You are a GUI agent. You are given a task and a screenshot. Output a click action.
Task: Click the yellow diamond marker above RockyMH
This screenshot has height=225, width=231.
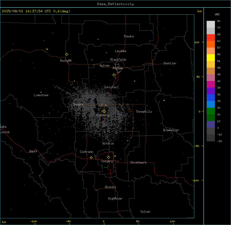(67, 55)
